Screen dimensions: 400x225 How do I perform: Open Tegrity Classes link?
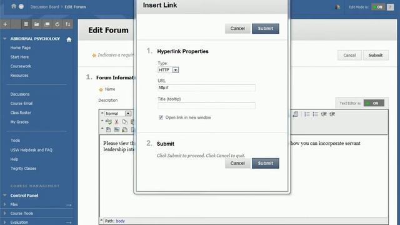24,169
